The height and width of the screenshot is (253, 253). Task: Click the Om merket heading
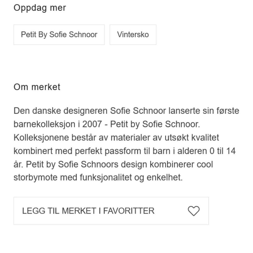37,87
